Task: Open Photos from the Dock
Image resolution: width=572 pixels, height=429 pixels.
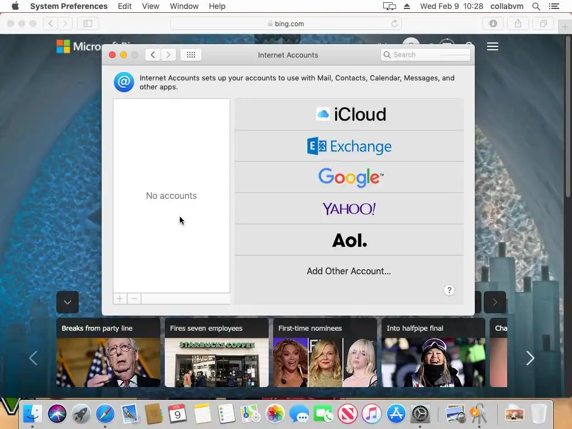Action: 275,414
